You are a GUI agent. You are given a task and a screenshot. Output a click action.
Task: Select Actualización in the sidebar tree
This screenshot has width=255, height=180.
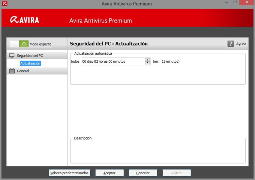tap(30, 63)
